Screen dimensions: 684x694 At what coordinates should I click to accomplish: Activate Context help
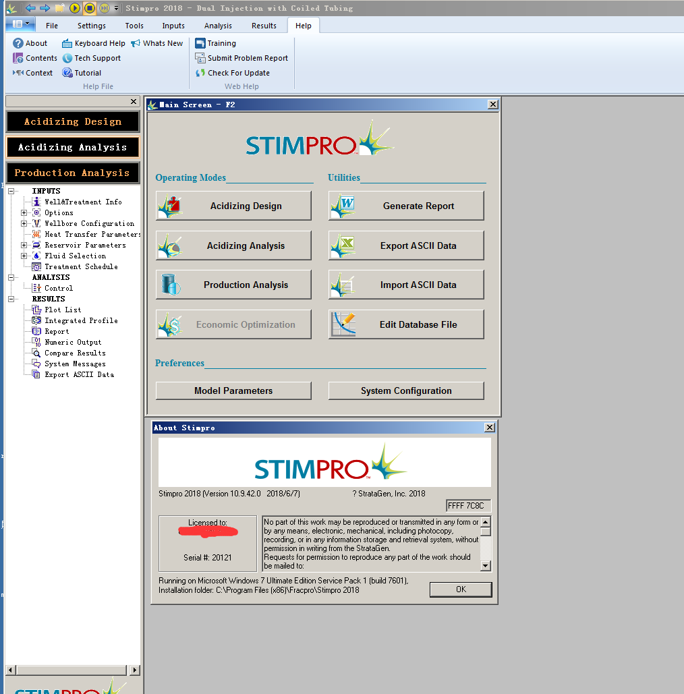33,73
